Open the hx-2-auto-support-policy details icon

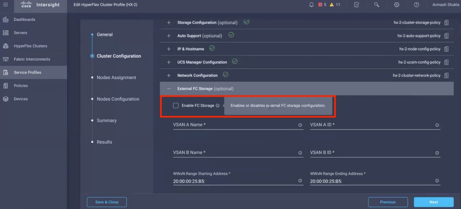(446, 36)
